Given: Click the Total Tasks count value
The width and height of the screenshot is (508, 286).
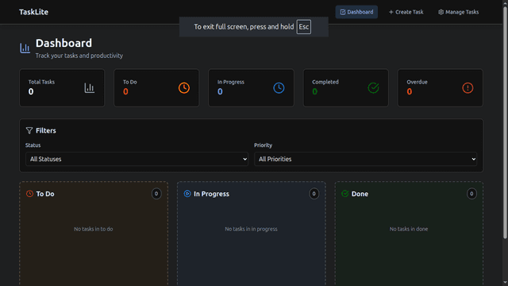Looking at the screenshot, I should pyautogui.click(x=31, y=92).
